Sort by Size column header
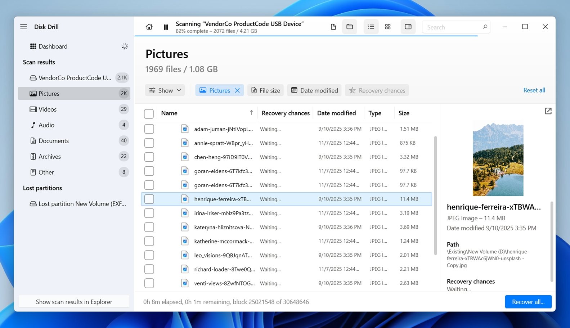This screenshot has width=570, height=328. (x=404, y=113)
